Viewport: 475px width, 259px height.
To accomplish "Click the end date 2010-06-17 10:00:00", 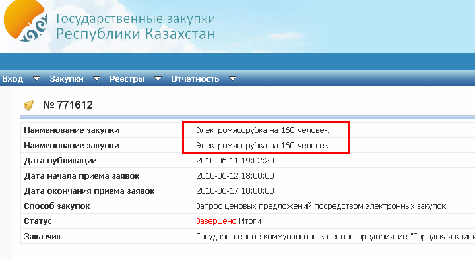I will coord(235,191).
